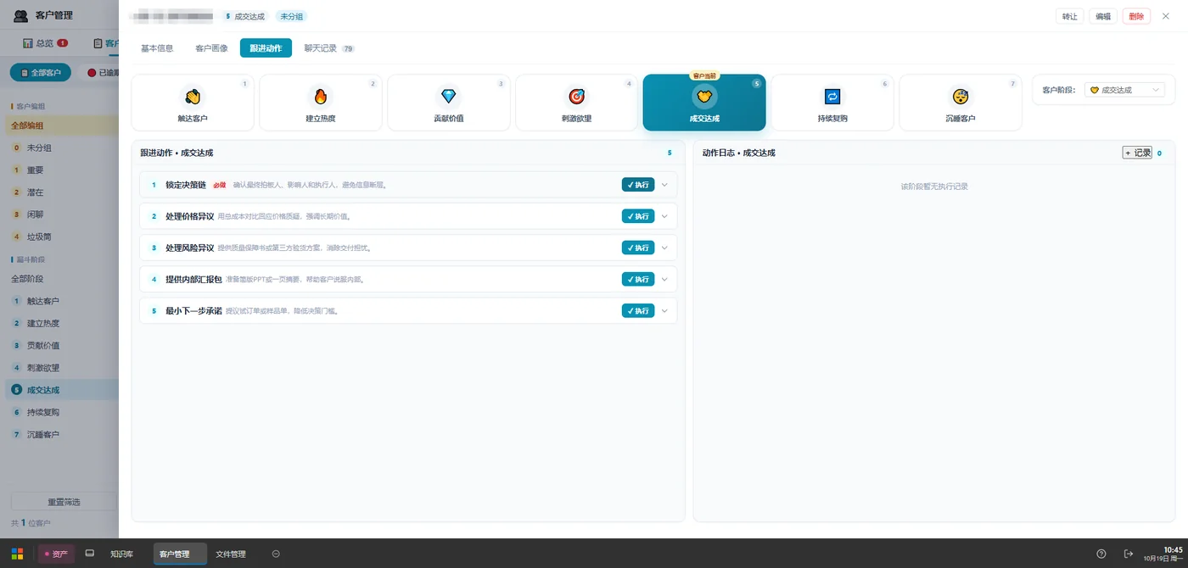This screenshot has width=1188, height=568.
Task: Click the 转让 button
Action: pos(1070,16)
